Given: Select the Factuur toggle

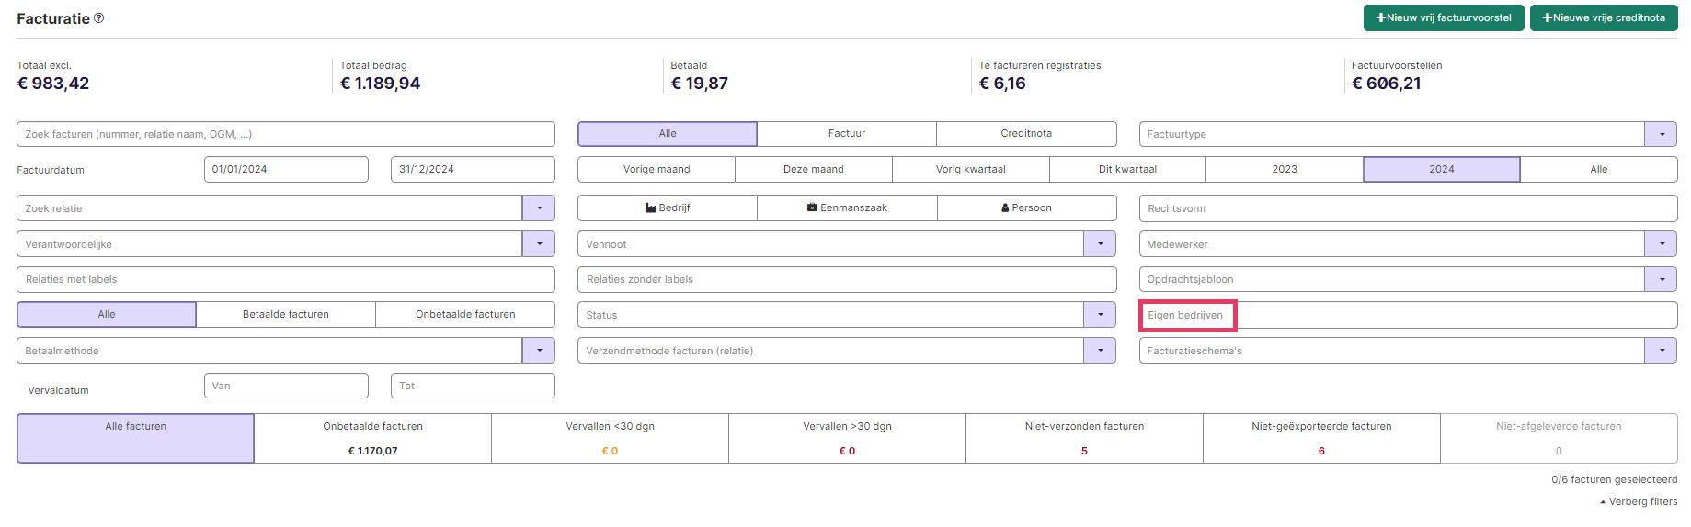Looking at the screenshot, I should point(847,134).
